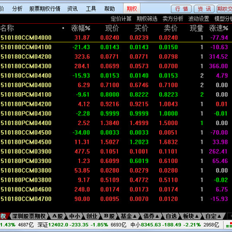
Task: Click the 1.0043 ask for 510180PCM04200
Action: coord(168,104)
